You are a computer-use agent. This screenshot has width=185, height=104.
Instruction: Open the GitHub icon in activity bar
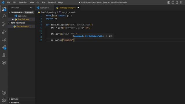(4, 63)
